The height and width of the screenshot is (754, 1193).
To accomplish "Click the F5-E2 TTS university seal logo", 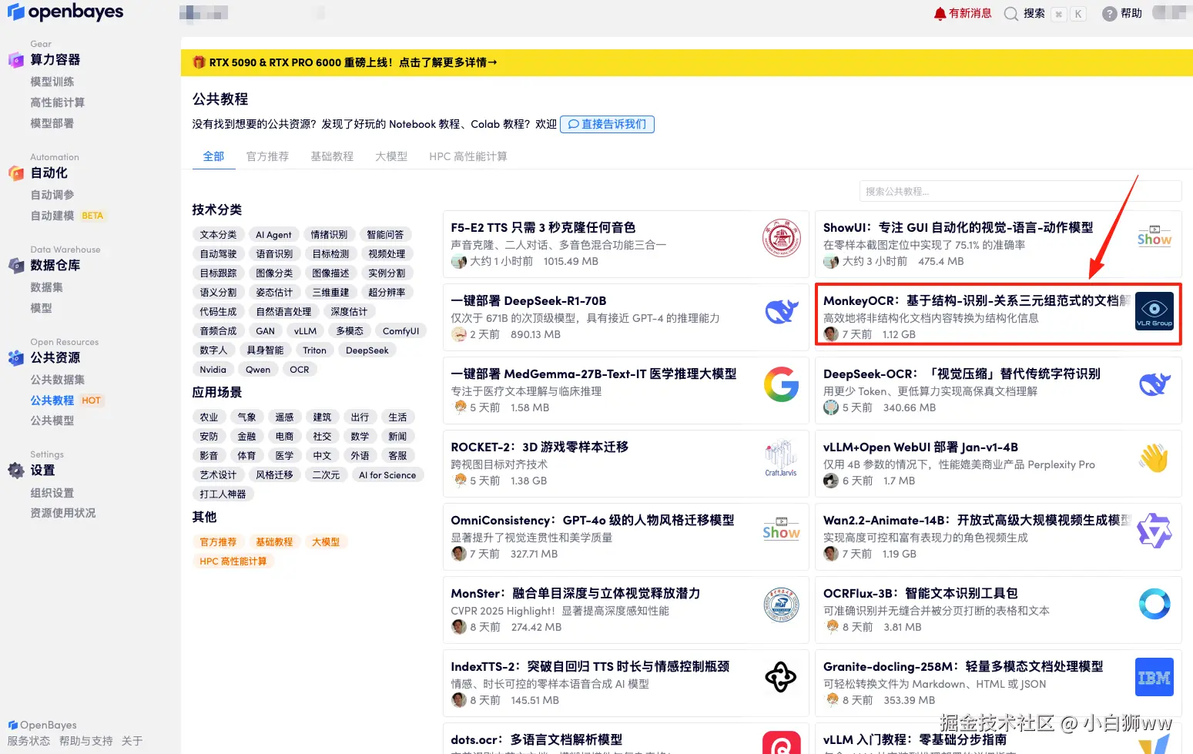I will [781, 237].
